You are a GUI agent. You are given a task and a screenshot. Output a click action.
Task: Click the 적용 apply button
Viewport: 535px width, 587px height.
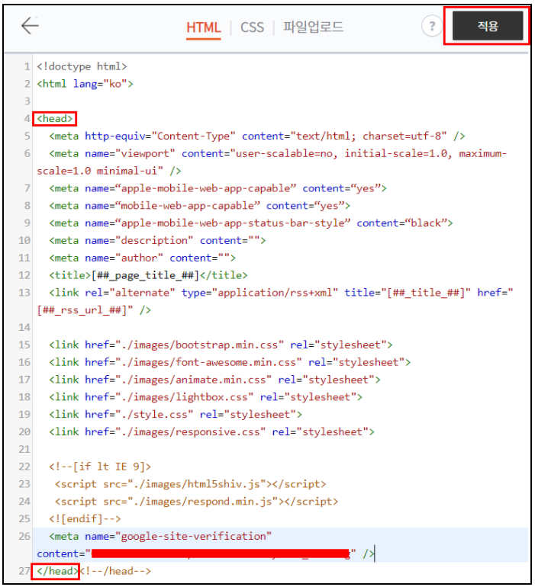click(488, 26)
